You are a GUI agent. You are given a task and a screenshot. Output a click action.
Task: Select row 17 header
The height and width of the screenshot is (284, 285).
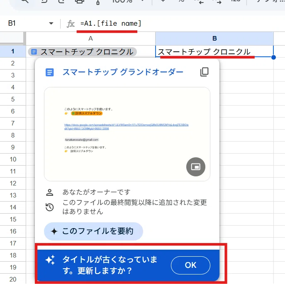[x=13, y=243]
